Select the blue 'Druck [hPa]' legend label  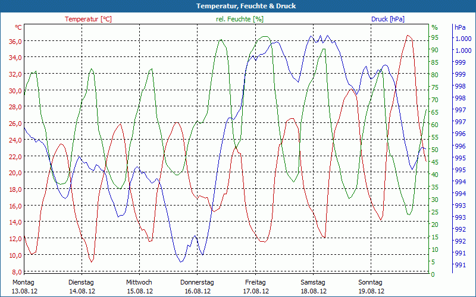point(388,19)
